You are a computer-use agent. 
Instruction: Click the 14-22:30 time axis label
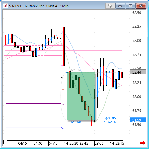(x=71, y=144)
